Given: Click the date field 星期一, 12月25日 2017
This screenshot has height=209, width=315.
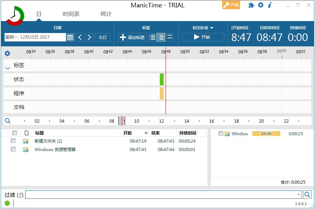Looking at the screenshot, I should tap(35, 37).
